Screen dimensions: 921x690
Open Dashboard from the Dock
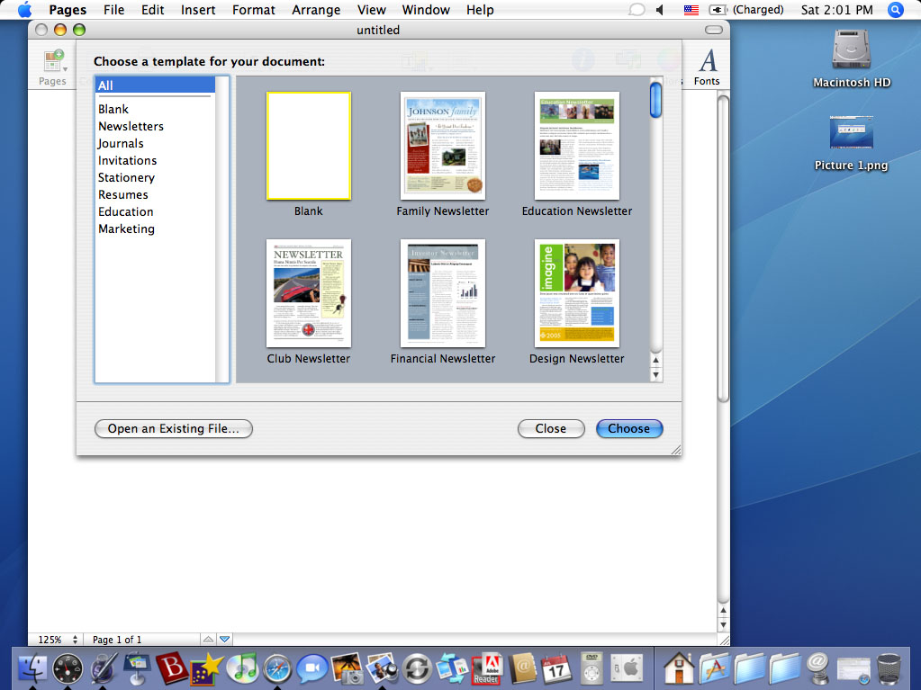[x=68, y=669]
